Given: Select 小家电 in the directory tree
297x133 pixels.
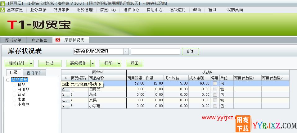Looking at the screenshot, I should (24, 104).
